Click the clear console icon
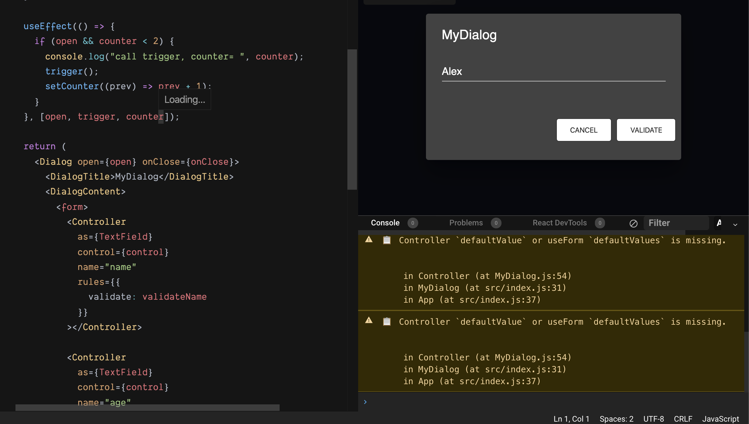 click(633, 223)
